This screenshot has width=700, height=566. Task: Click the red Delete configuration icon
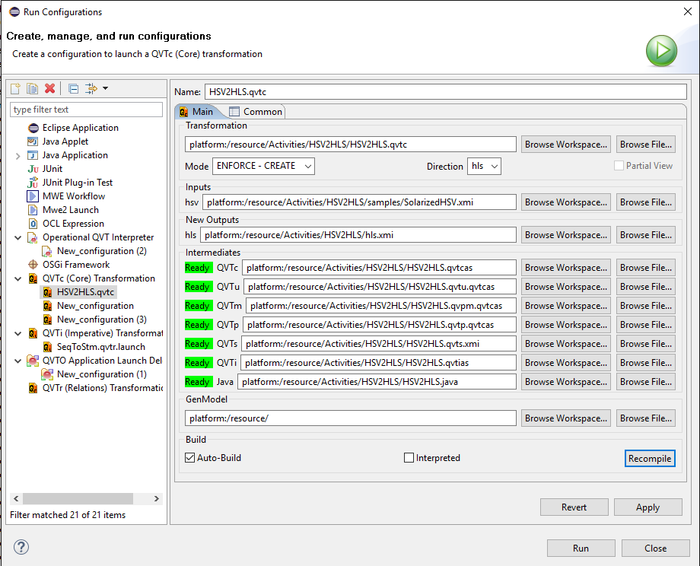coord(49,88)
